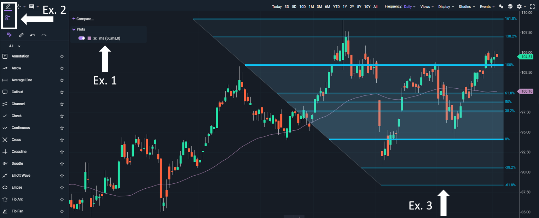Open the crosshair tool icon
Screen dimensions: 539x218
coord(18,6)
